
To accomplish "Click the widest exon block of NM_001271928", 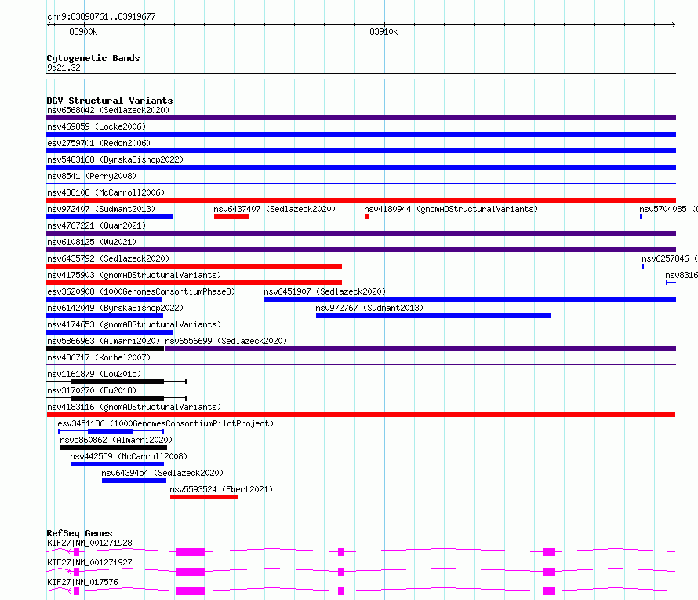I will tap(191, 552).
